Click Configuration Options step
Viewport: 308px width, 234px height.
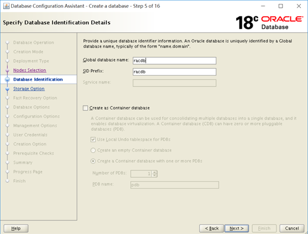(36, 116)
